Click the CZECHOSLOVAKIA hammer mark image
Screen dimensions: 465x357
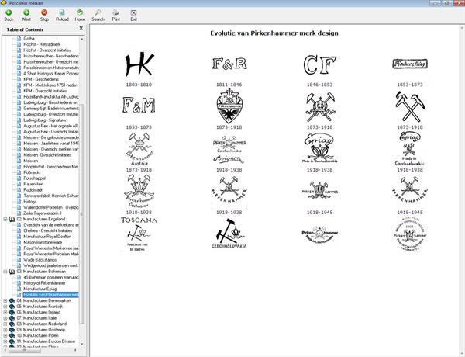pyautogui.click(x=229, y=234)
